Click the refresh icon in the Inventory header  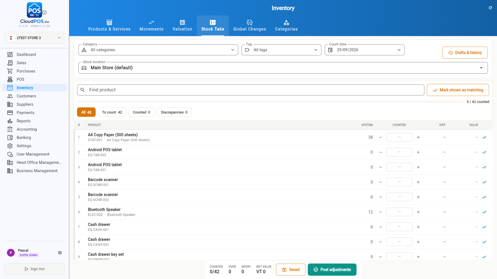tap(490, 8)
